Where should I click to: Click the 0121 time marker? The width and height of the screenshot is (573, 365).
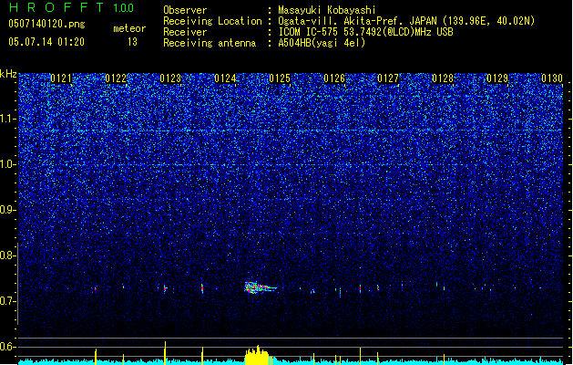coord(61,78)
